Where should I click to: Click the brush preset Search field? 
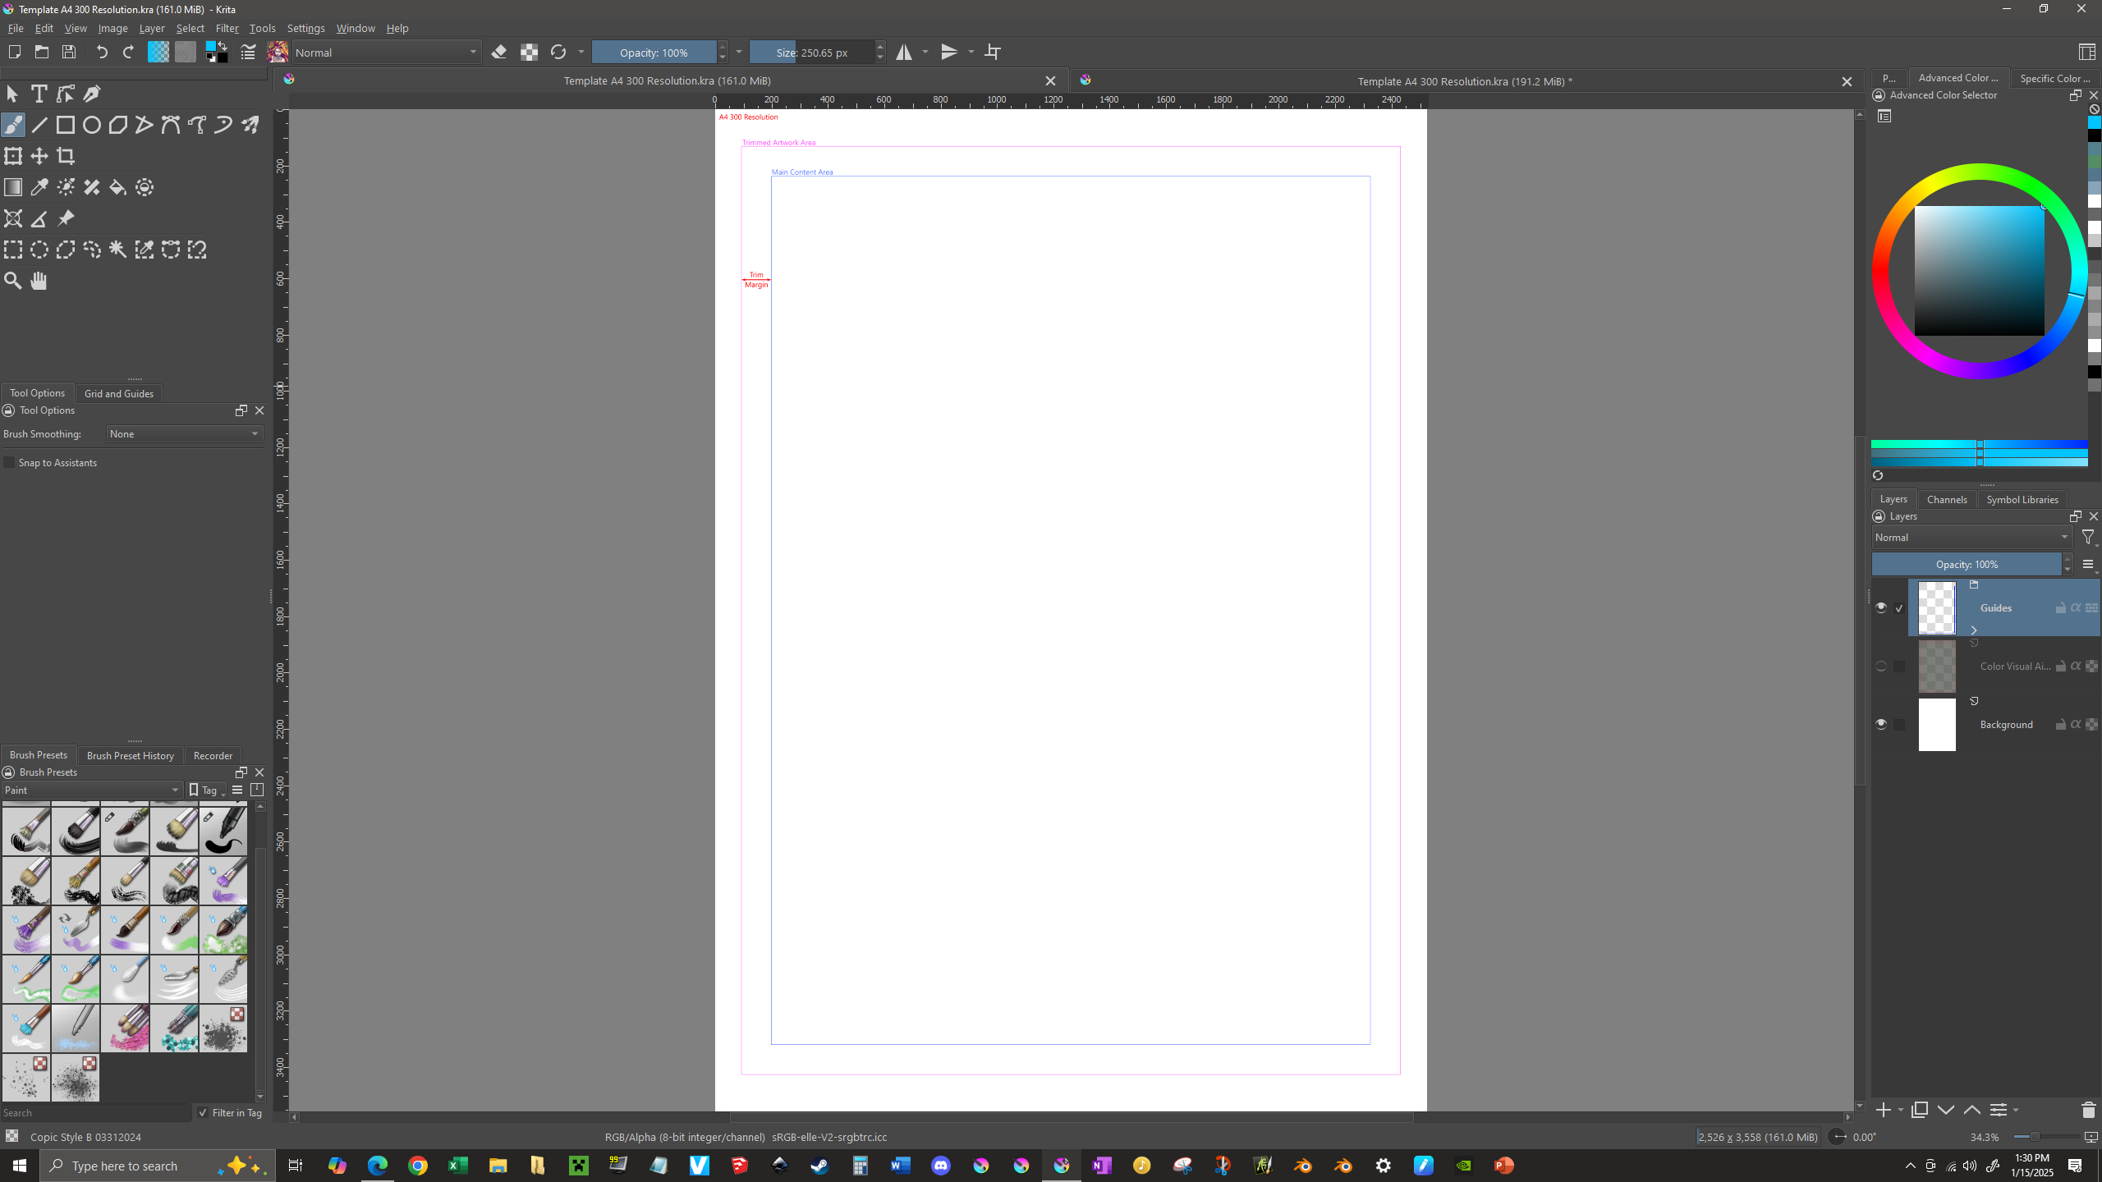(94, 1113)
